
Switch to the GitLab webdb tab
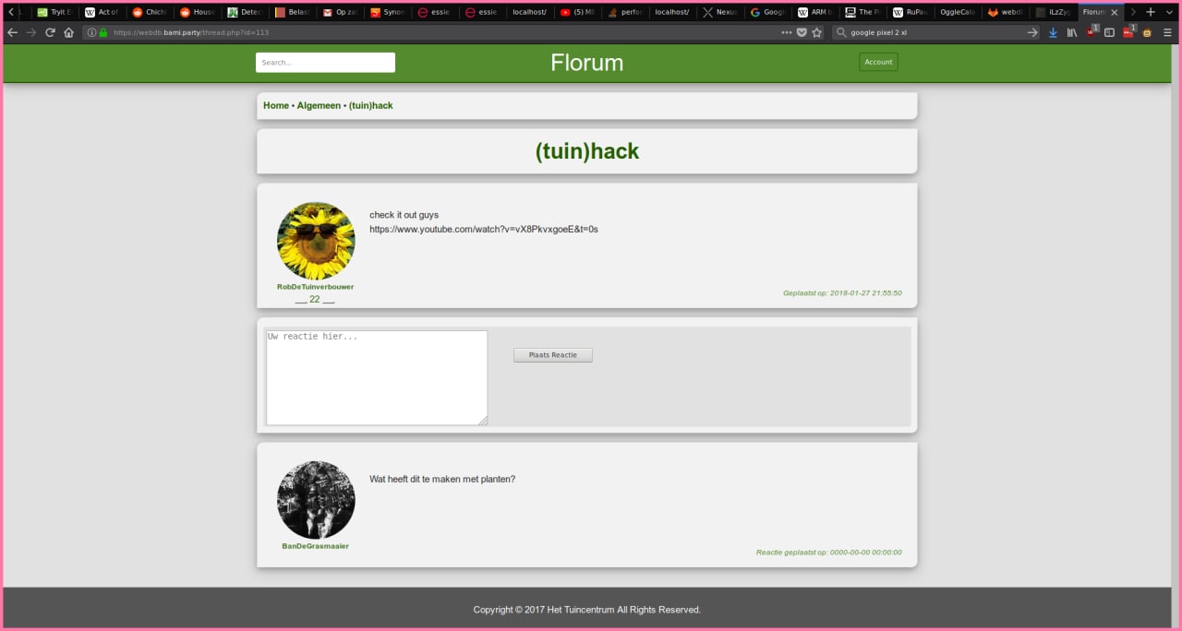1005,12
